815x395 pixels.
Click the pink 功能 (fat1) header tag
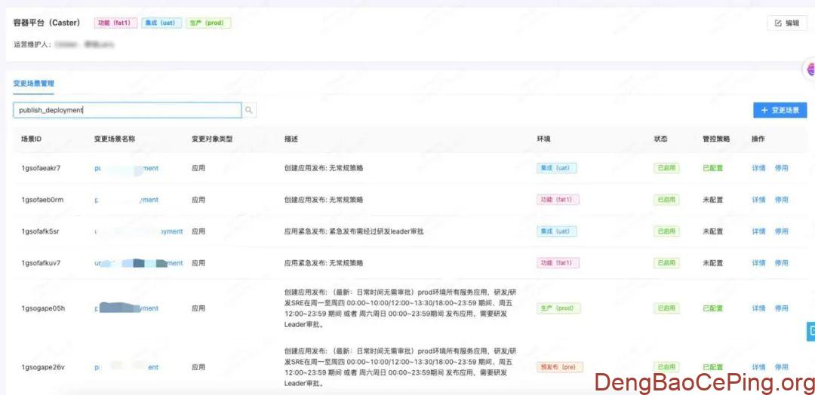point(115,23)
